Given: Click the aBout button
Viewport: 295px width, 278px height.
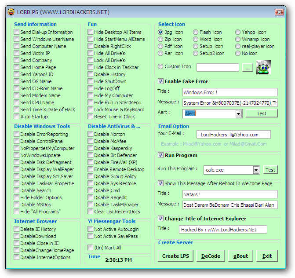Looking at the screenshot, I should (x=240, y=256).
